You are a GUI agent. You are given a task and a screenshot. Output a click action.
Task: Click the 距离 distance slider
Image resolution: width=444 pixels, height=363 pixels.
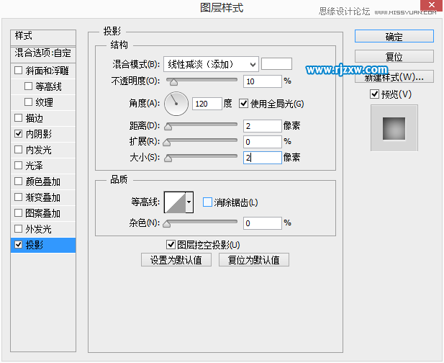point(201,125)
